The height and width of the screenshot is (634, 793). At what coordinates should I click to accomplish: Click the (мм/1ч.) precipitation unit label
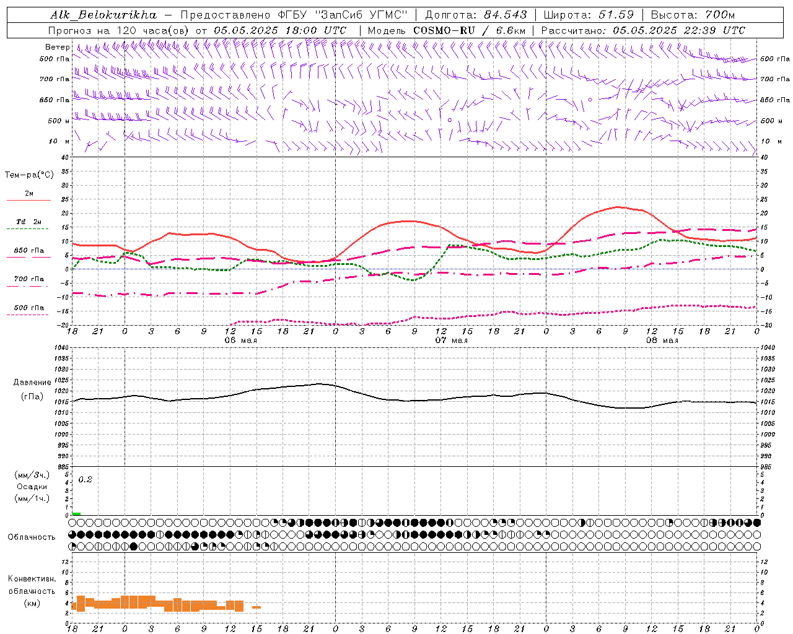[x=32, y=498]
